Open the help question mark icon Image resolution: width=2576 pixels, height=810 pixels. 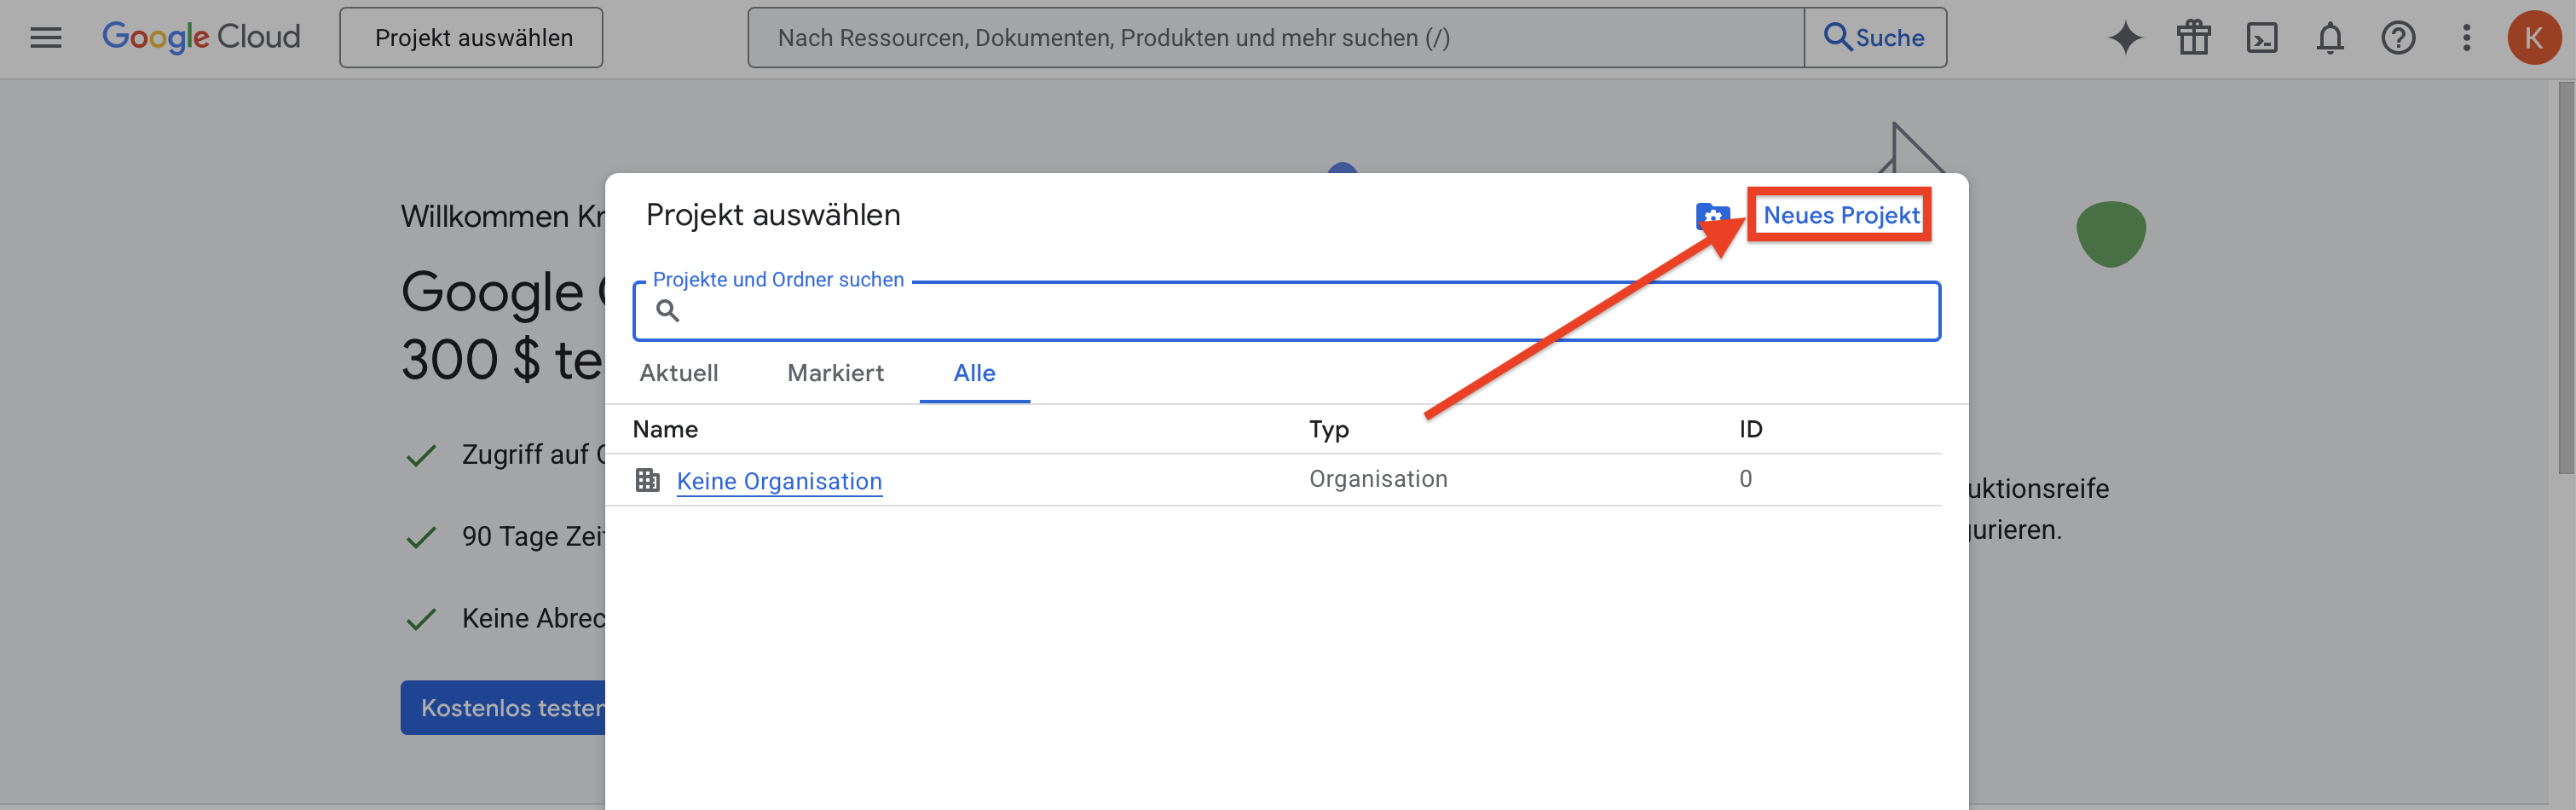click(2397, 38)
